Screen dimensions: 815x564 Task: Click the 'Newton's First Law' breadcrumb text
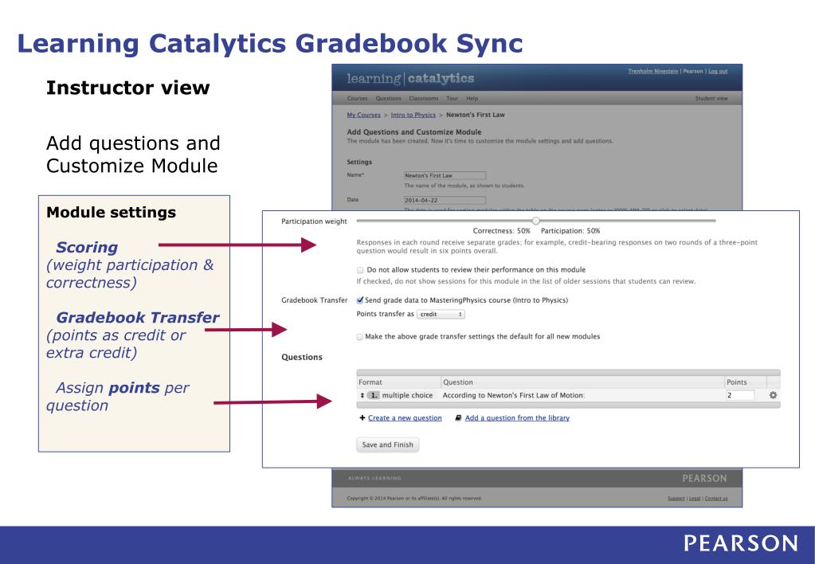click(475, 115)
